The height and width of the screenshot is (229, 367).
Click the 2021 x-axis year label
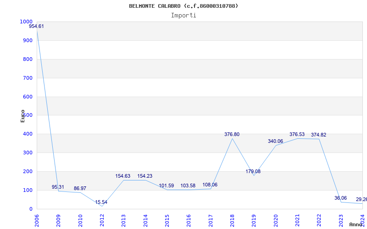pyautogui.click(x=297, y=221)
